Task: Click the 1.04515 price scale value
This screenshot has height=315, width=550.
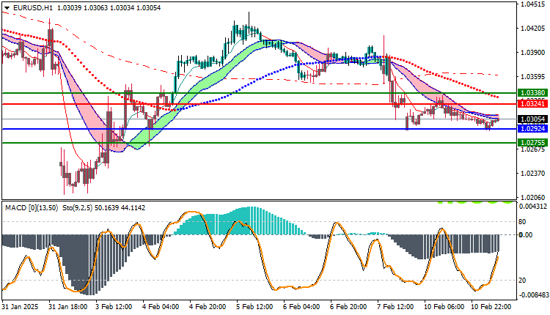Action: (533, 4)
